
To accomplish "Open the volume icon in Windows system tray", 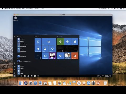I will point(97,76).
